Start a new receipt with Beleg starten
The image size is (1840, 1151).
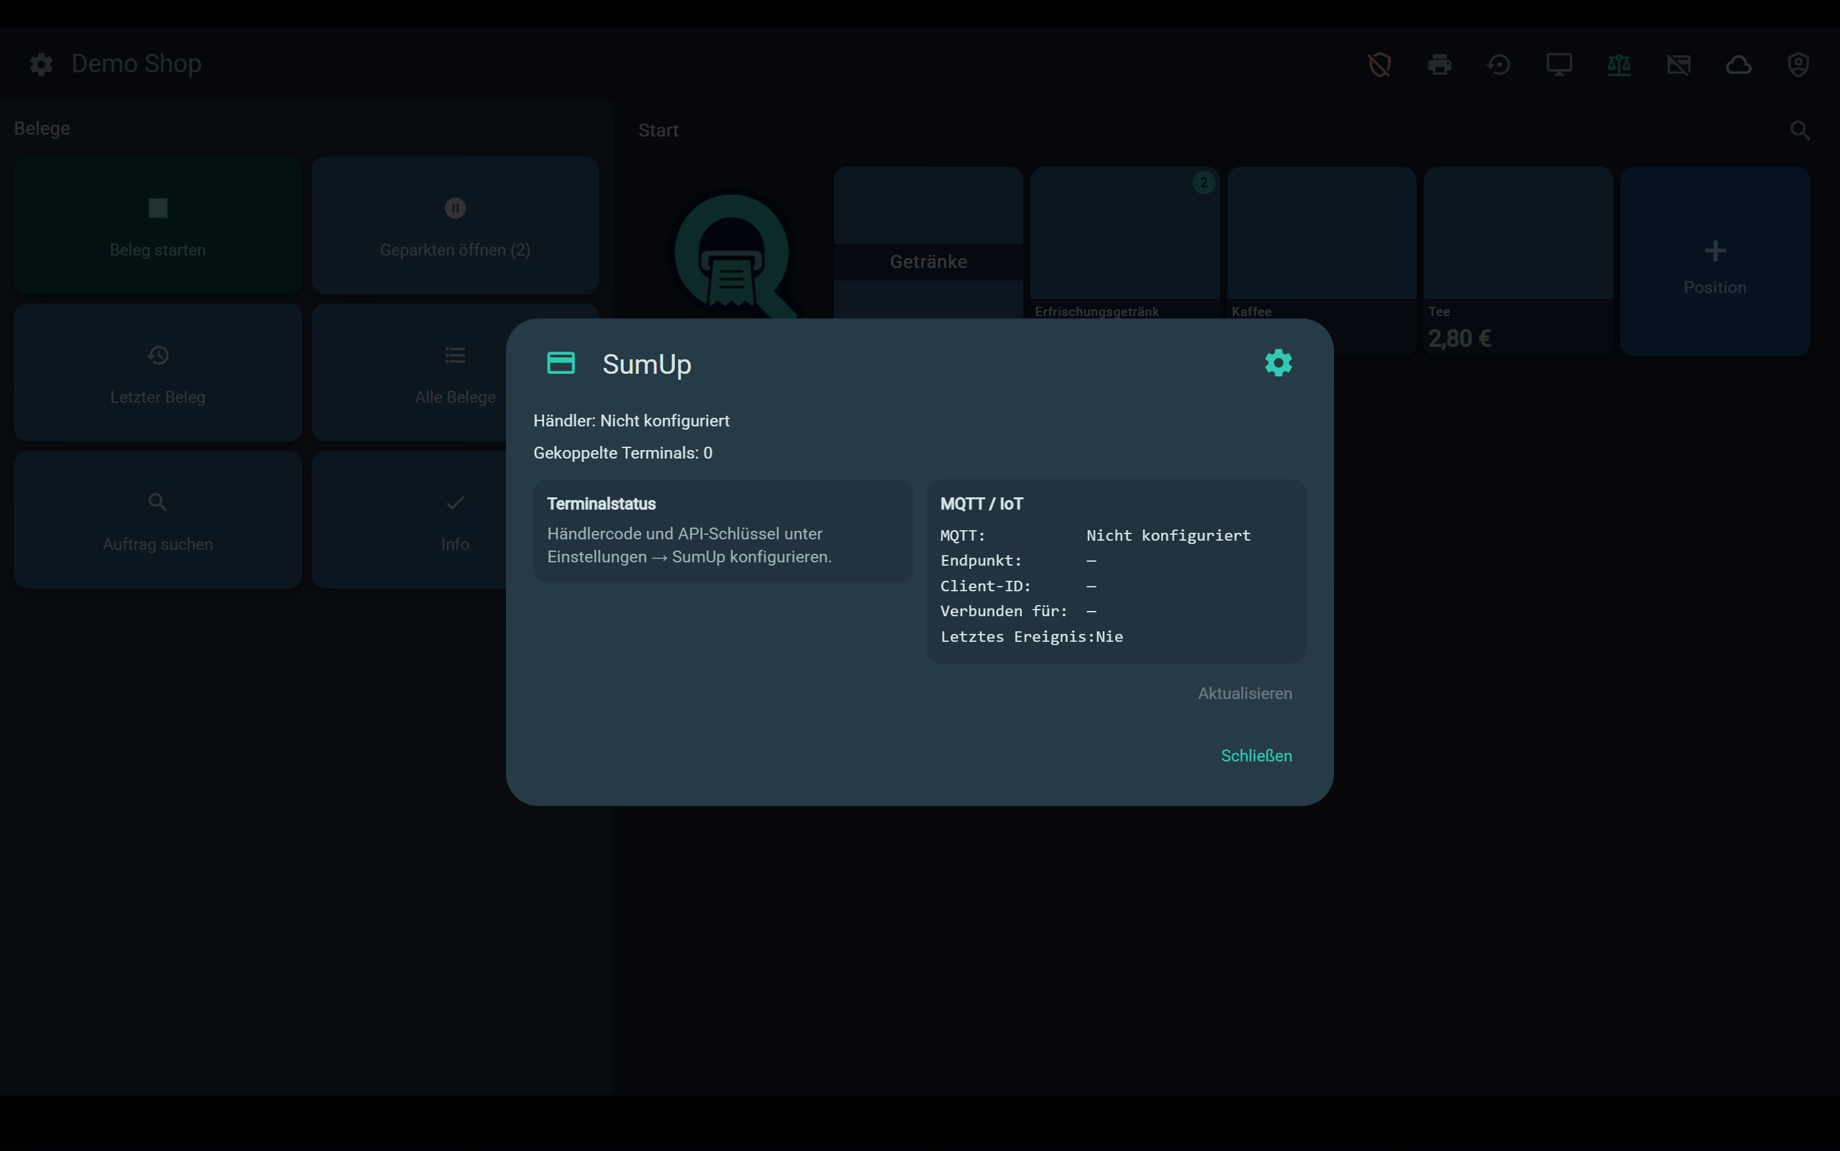point(158,225)
